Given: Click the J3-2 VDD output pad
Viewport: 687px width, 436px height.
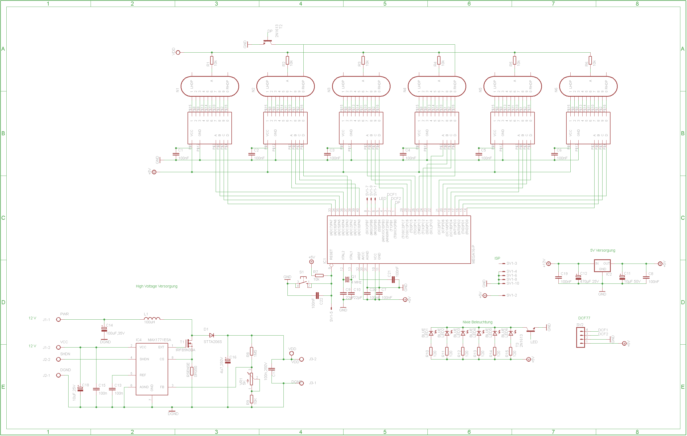Looking at the screenshot, I should (x=302, y=359).
